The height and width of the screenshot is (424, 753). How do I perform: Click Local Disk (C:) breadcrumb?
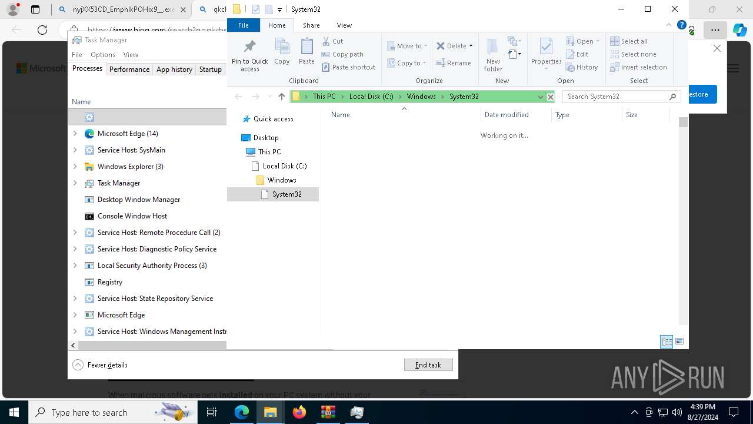click(x=371, y=97)
